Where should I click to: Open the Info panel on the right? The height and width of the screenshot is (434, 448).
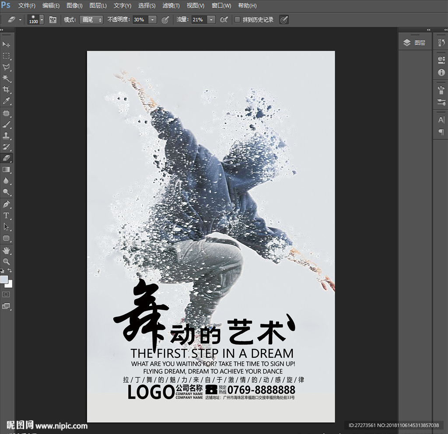[441, 73]
